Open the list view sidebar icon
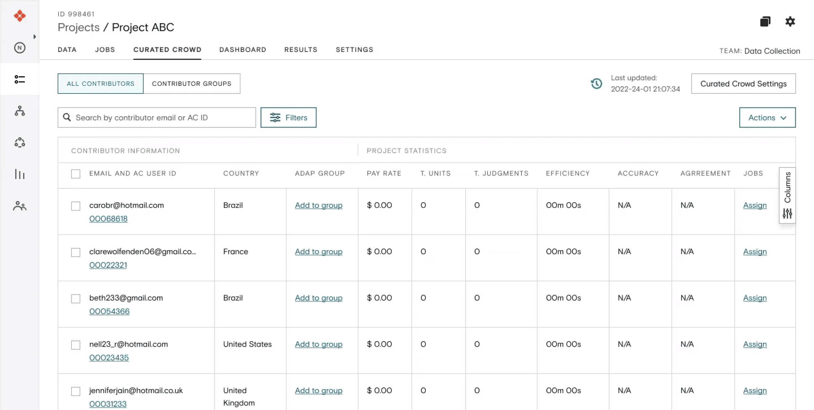This screenshot has width=814, height=410. (x=20, y=79)
